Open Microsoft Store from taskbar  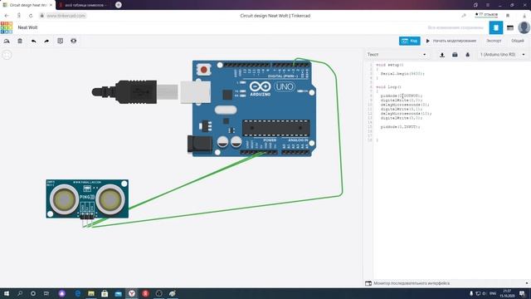(105, 293)
